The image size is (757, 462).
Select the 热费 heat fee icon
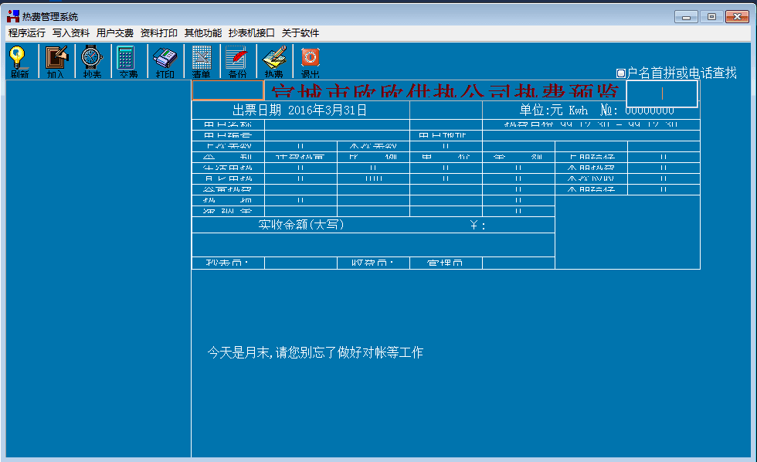pyautogui.click(x=273, y=61)
